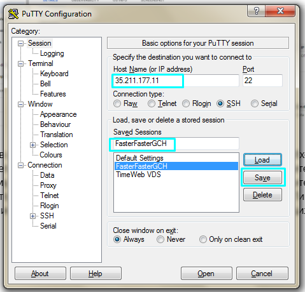Click the question mark help button
Screen dimensions: 305x292
pos(257,11)
